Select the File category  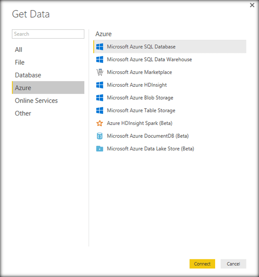pos(20,62)
